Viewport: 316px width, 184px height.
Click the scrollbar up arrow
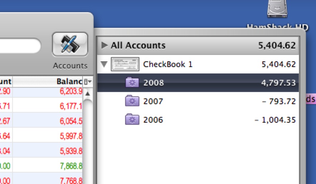point(88,93)
